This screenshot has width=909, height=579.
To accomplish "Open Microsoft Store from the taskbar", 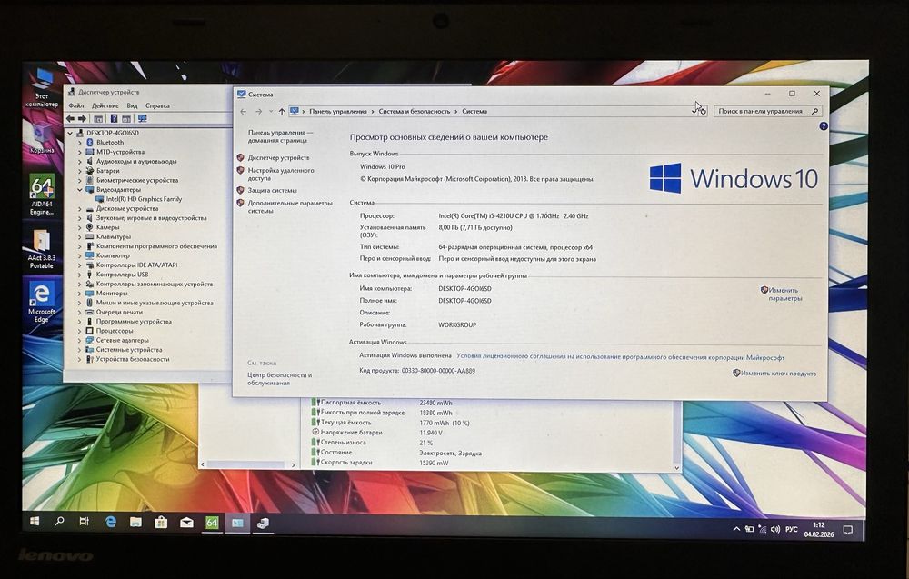I will [161, 523].
